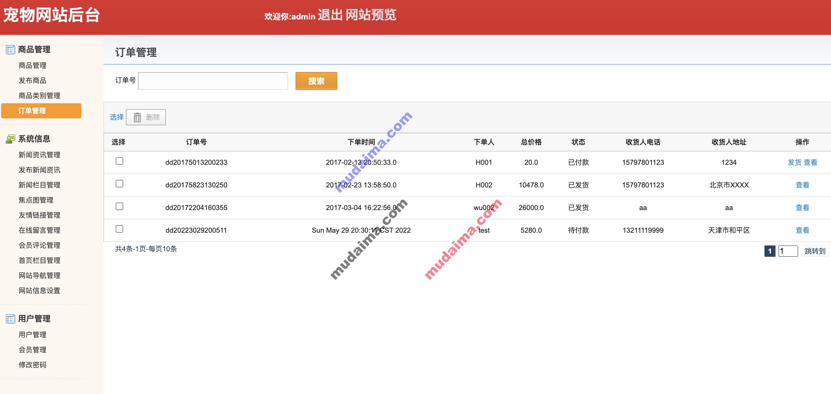Click the 10478.0 total price cell
831x394 pixels.
coord(531,185)
